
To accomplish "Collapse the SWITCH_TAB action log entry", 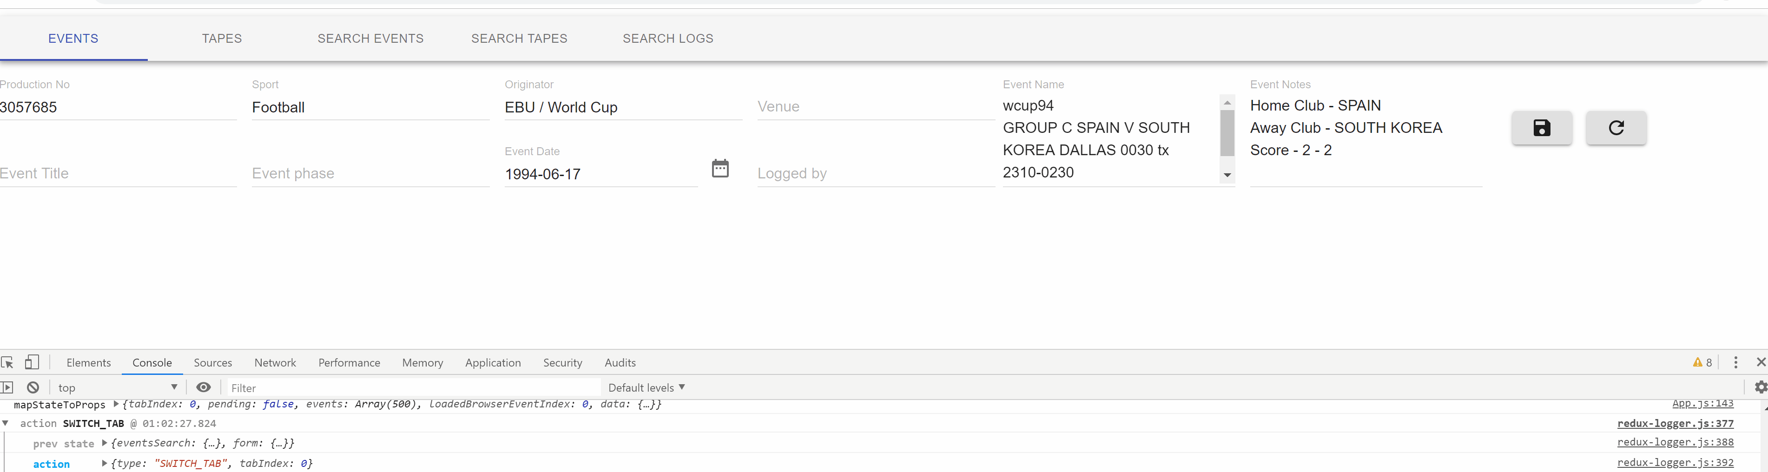I will coord(6,423).
